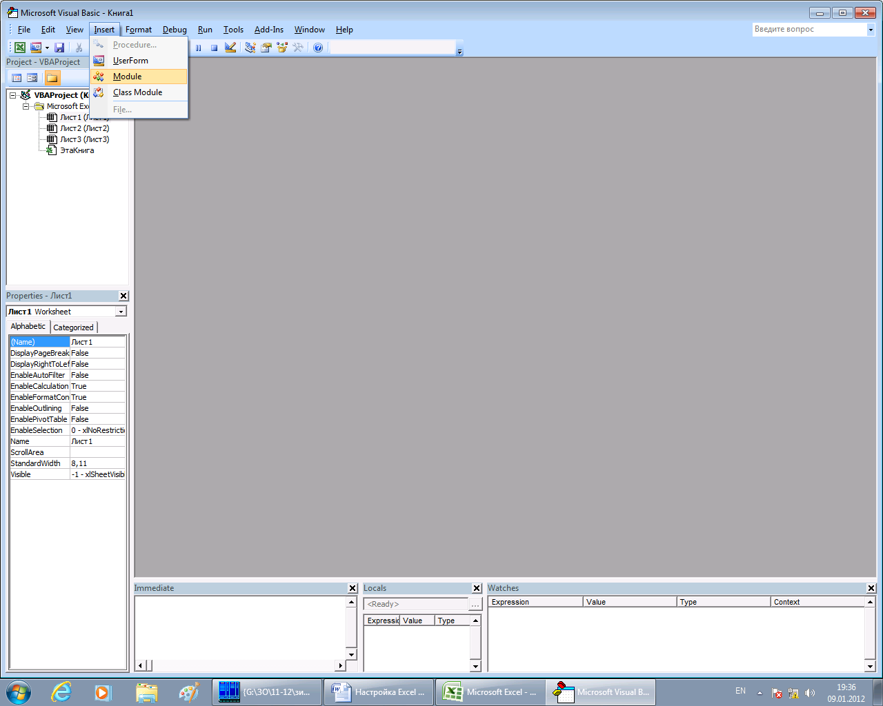
Task: Toggle Folders in Project panel
Action: click(x=52, y=78)
